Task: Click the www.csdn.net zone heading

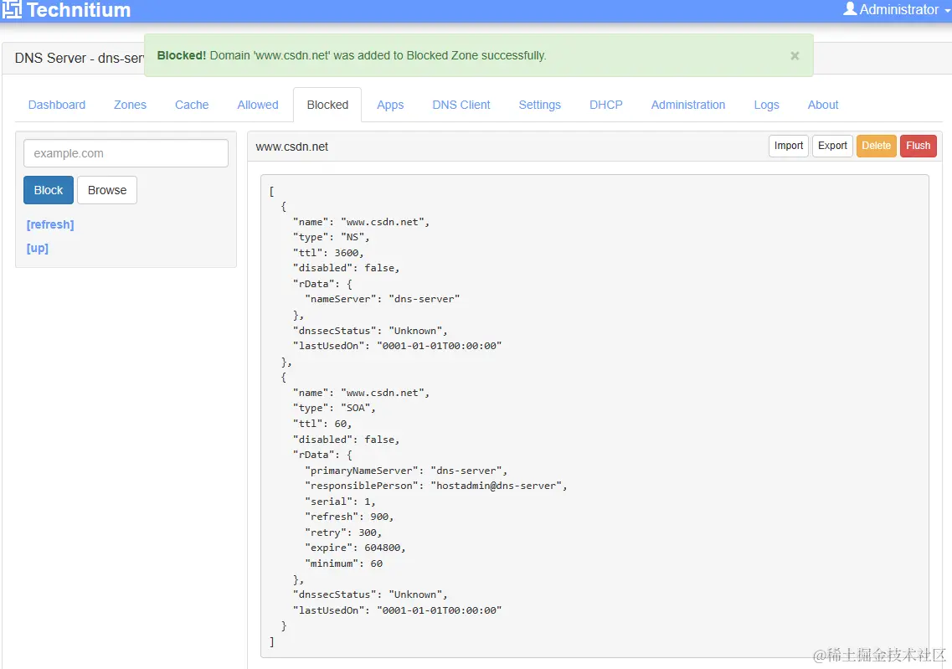Action: [292, 147]
